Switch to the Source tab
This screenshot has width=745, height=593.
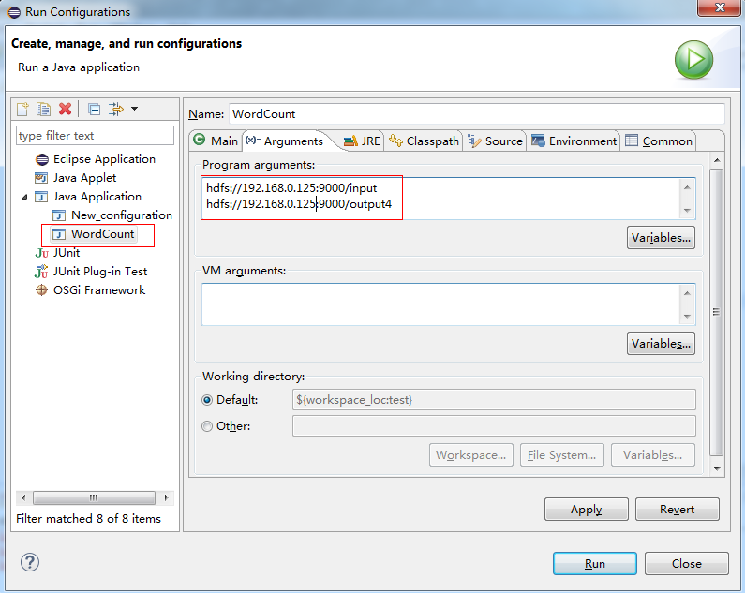click(x=495, y=141)
